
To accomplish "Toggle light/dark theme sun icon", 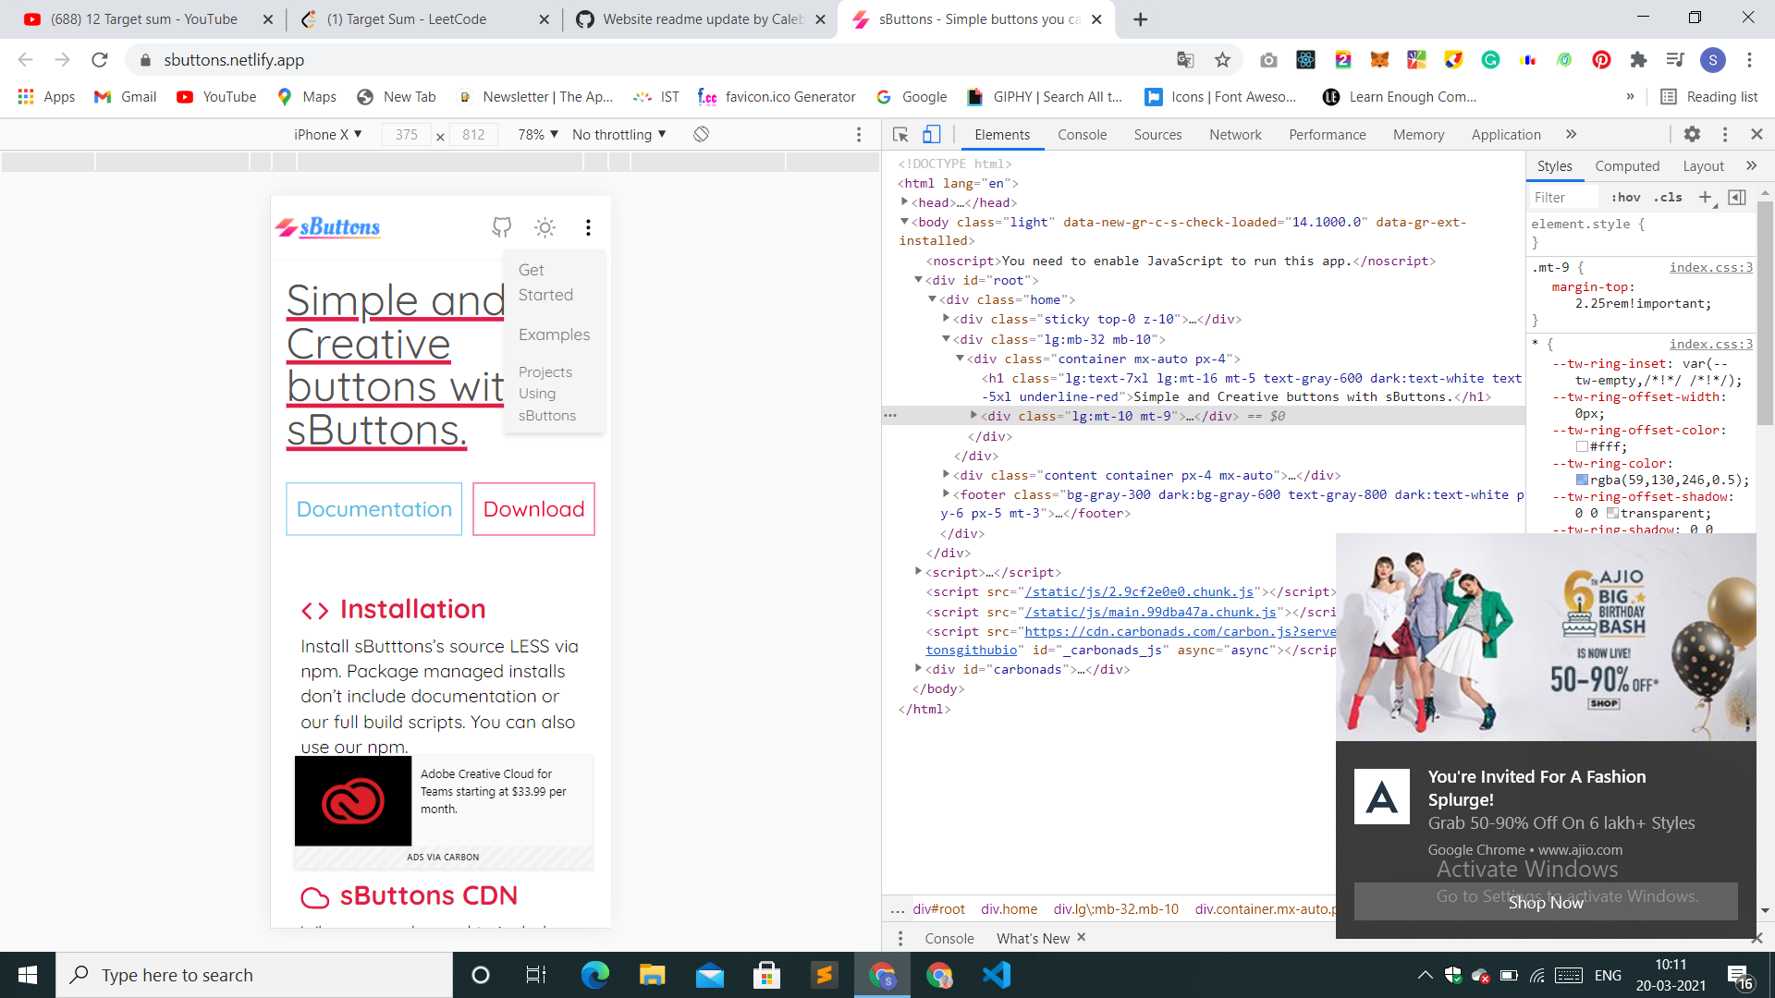I will click(x=545, y=227).
